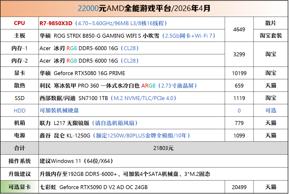This screenshot has width=289, height=194.
Task: Click the 779 case price
Action: (x=239, y=123)
